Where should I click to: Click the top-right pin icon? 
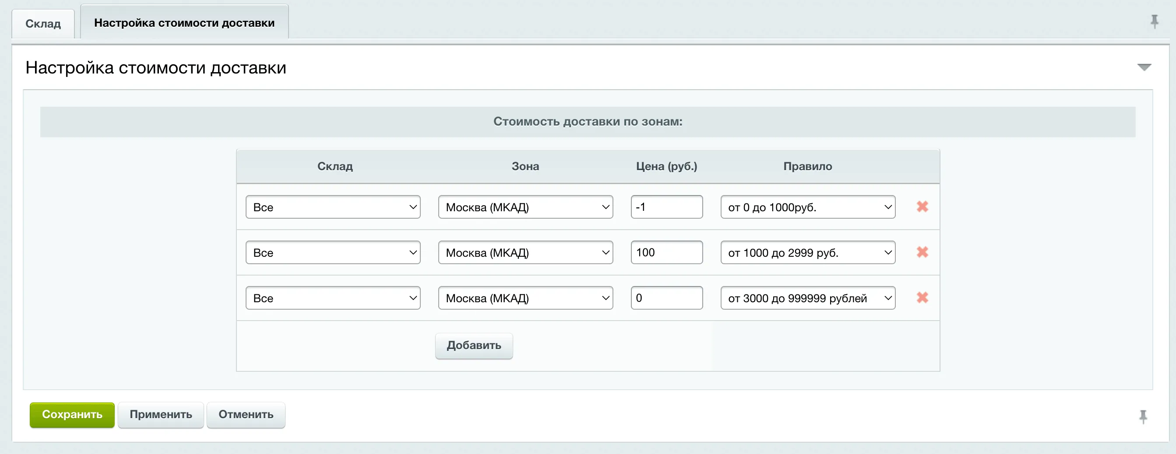tap(1154, 21)
